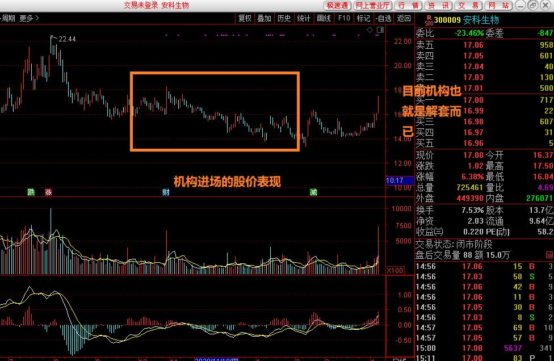Click the 涨幅 6.38% value

tap(472, 177)
